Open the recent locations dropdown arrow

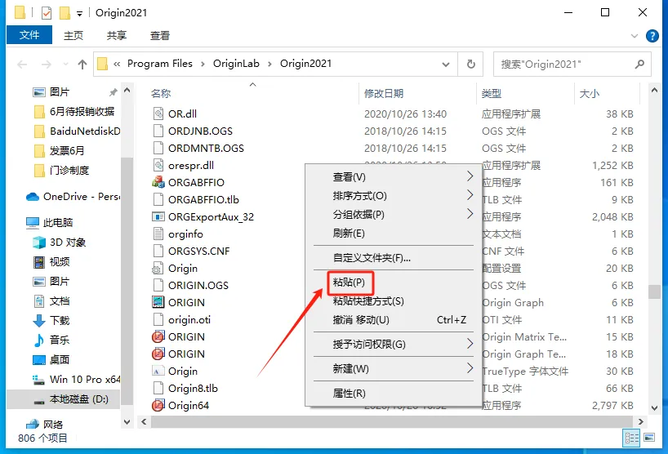(65, 65)
